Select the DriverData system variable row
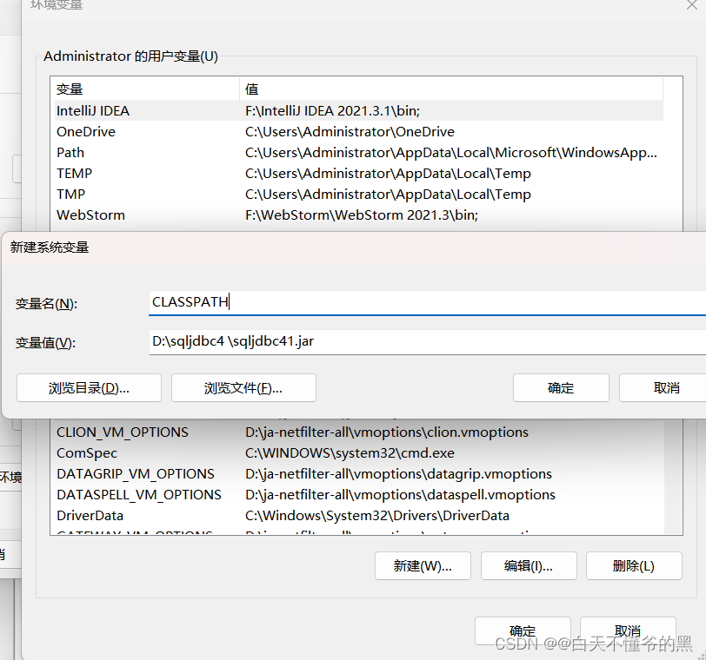This screenshot has width=706, height=660. pos(359,515)
